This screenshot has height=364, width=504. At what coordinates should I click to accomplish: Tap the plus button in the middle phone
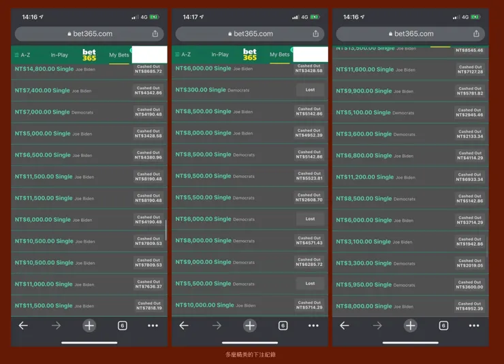250,325
